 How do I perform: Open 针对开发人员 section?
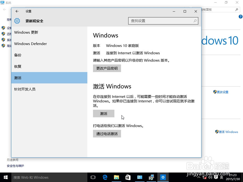click(49, 89)
